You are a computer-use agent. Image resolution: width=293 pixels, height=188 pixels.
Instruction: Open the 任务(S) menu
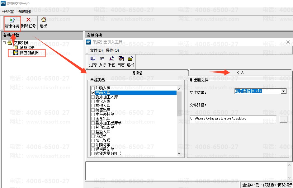[8, 12]
